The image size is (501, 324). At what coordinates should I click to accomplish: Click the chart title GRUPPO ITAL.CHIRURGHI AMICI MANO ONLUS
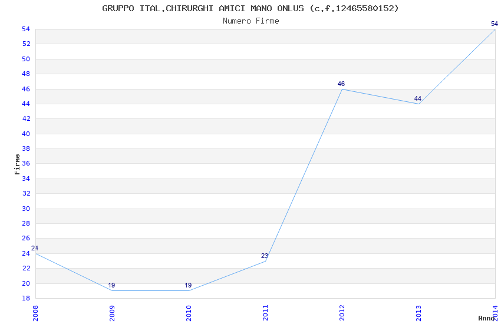tap(250, 8)
